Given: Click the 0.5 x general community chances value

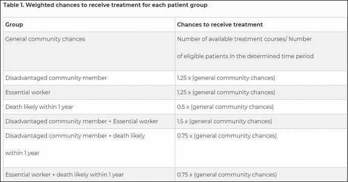Looking at the screenshot, I should click(225, 107).
